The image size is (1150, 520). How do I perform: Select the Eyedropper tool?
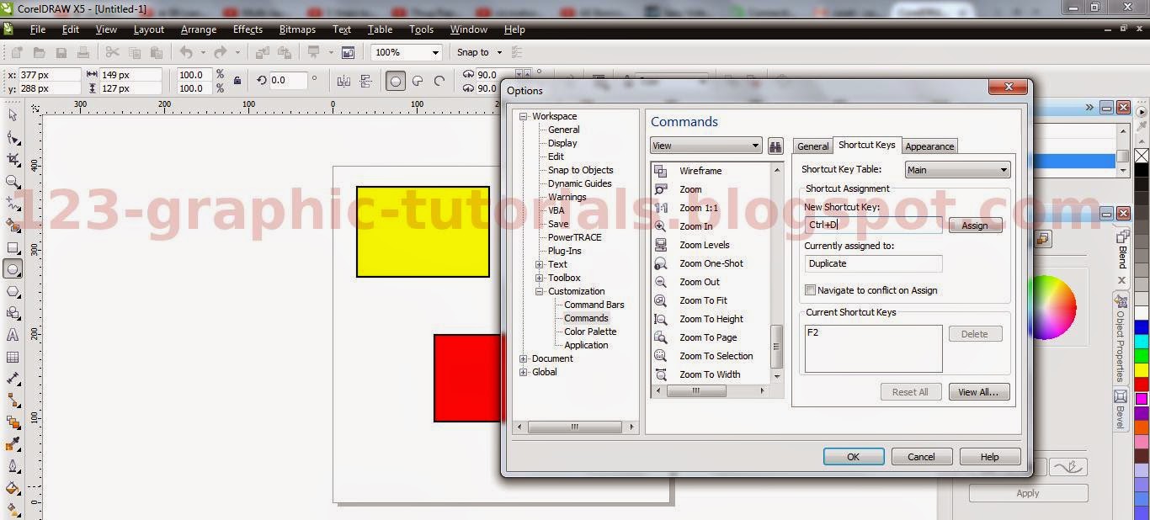(x=13, y=444)
